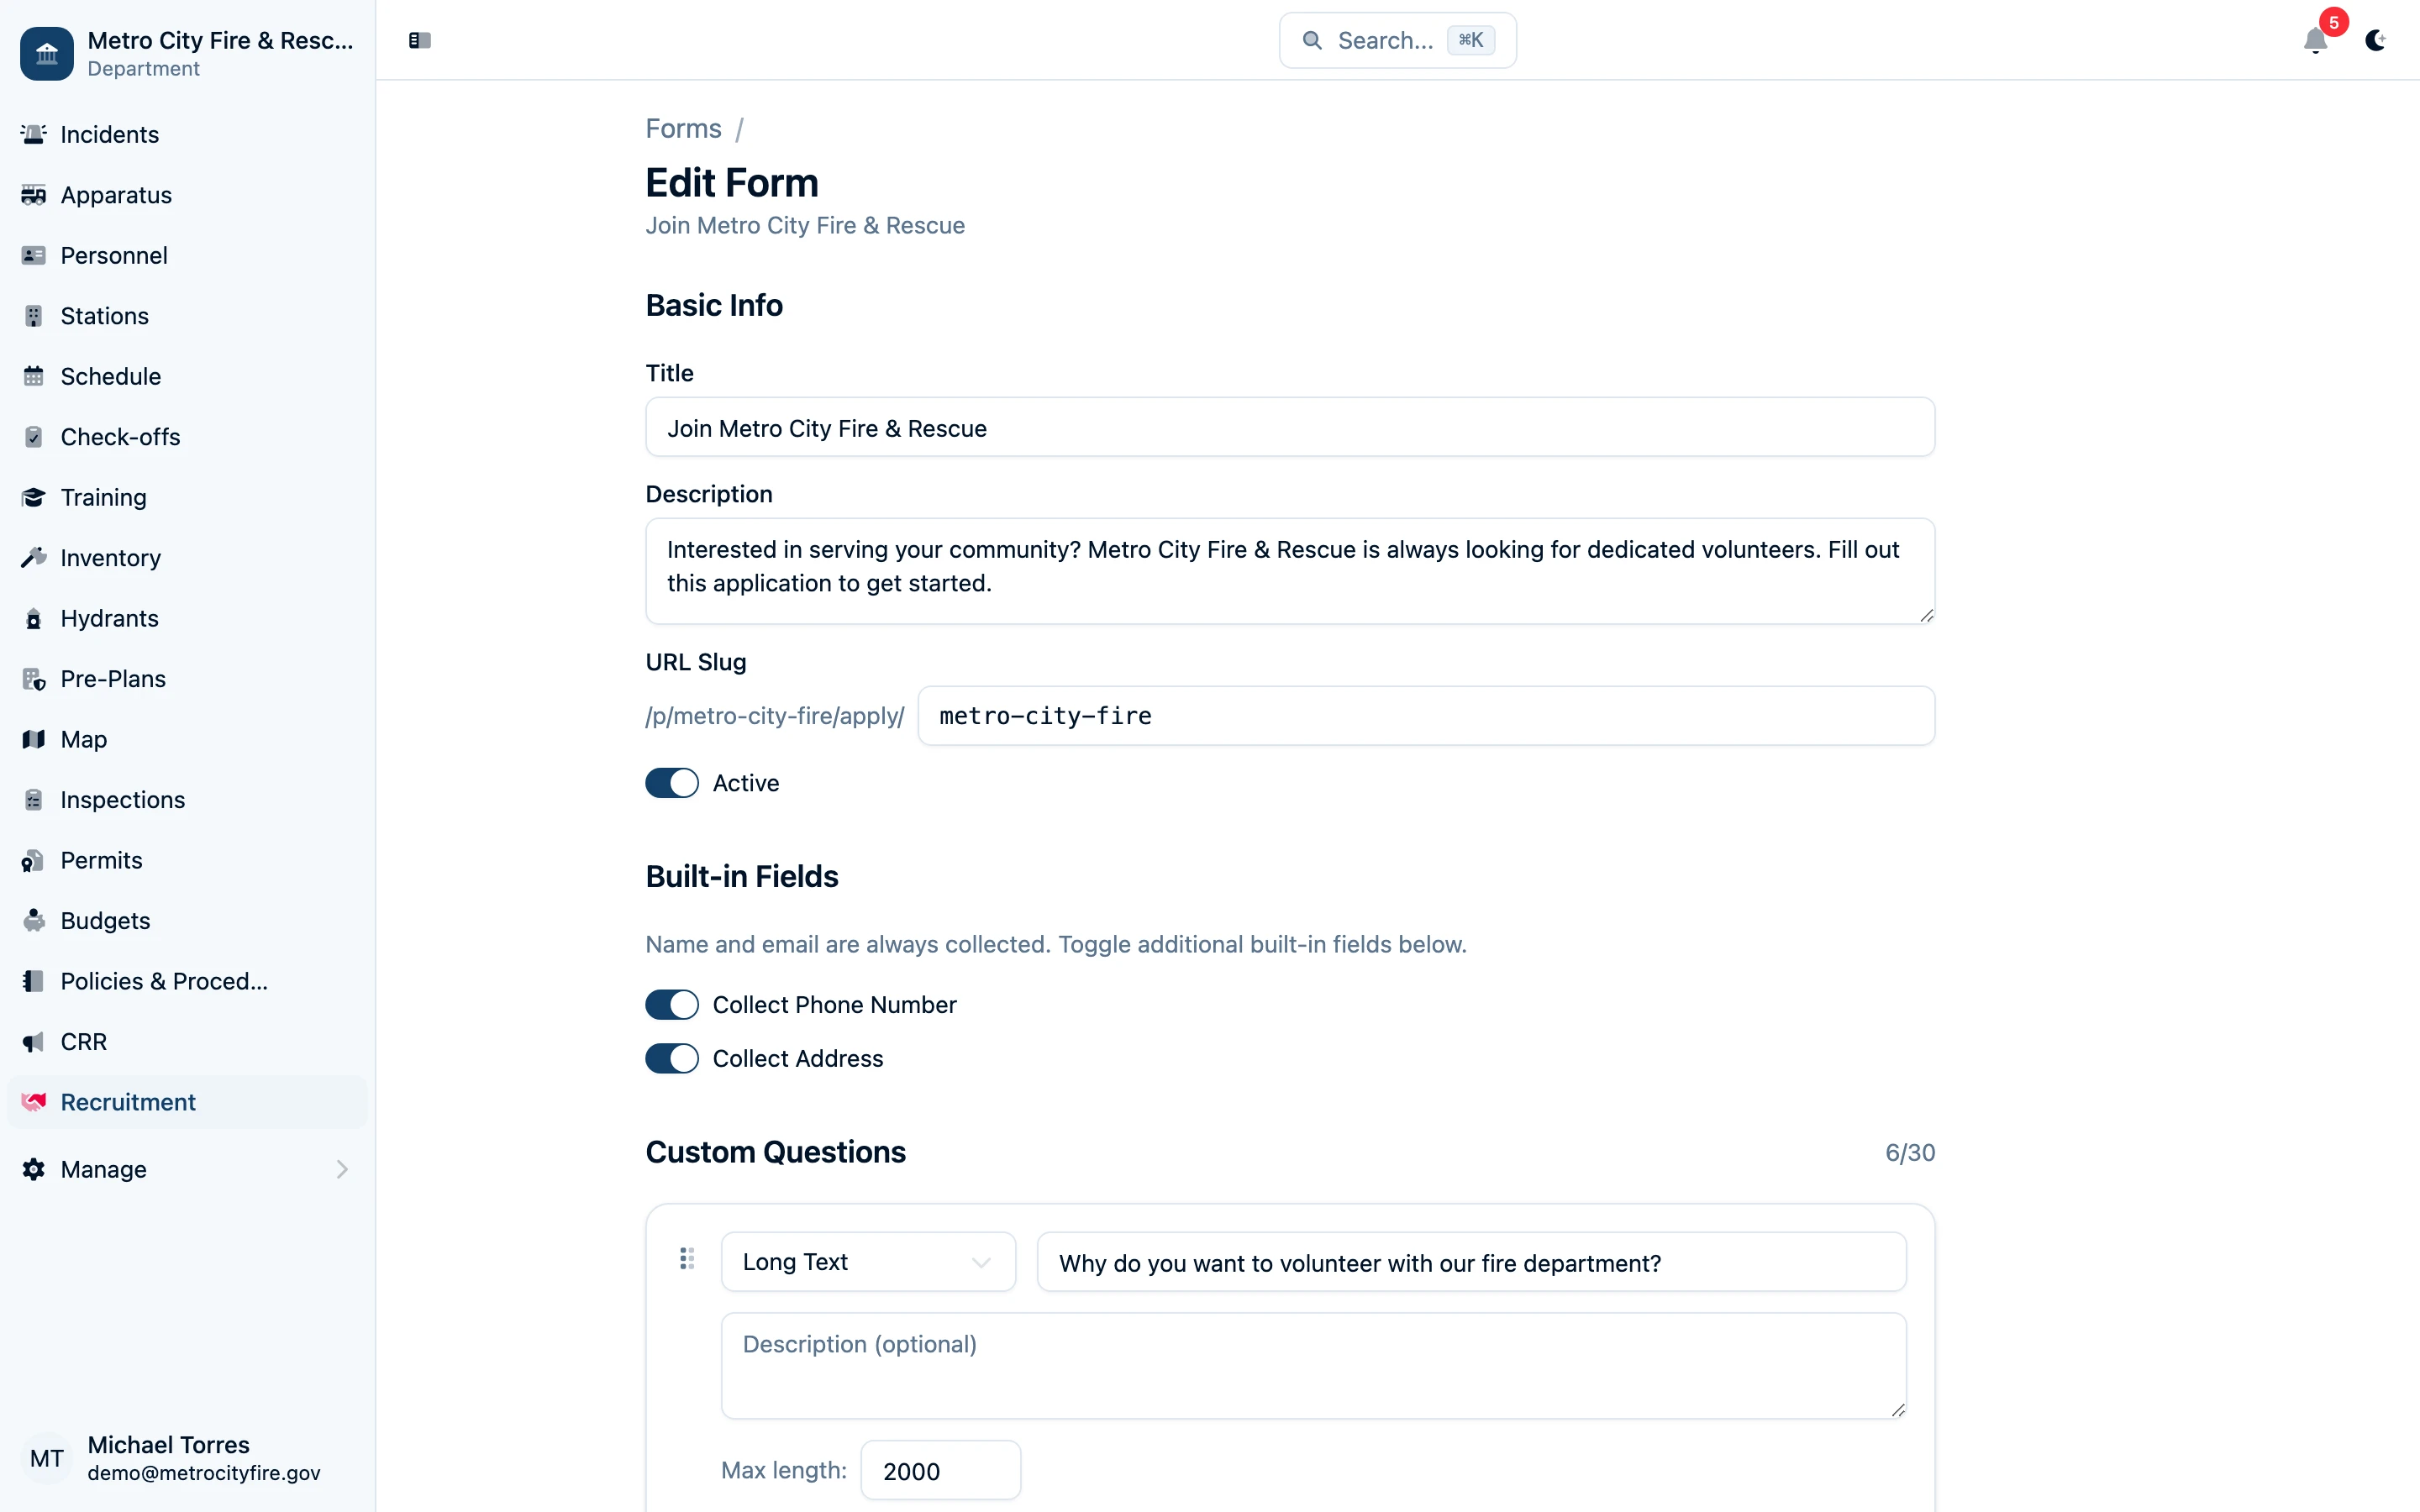The width and height of the screenshot is (2420, 1512).
Task: Turn off Collect Phone Number toggle
Action: pos(672,1005)
